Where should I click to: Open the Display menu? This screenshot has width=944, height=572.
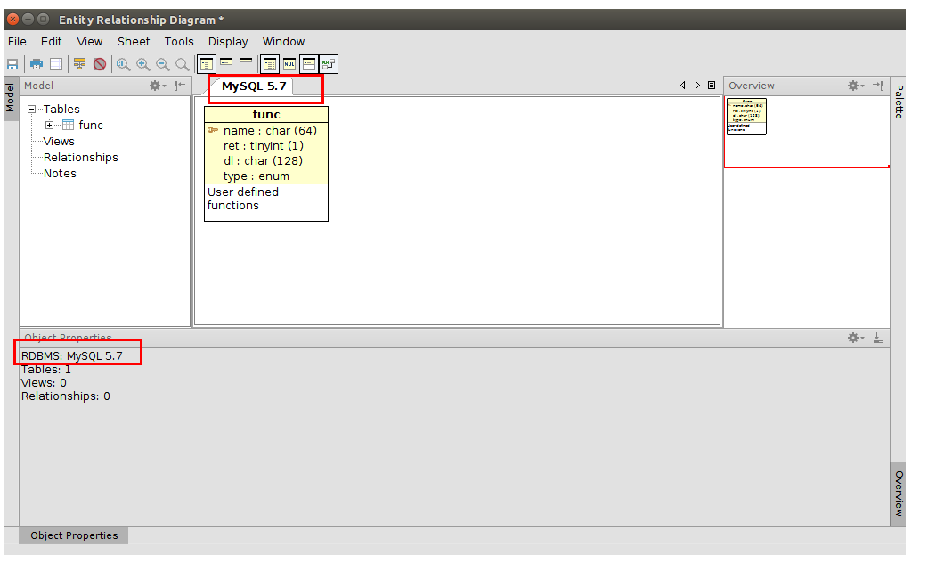pyautogui.click(x=228, y=42)
